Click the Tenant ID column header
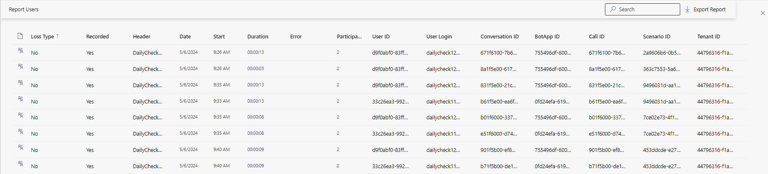Image resolution: width=768 pixels, height=174 pixels. (709, 37)
